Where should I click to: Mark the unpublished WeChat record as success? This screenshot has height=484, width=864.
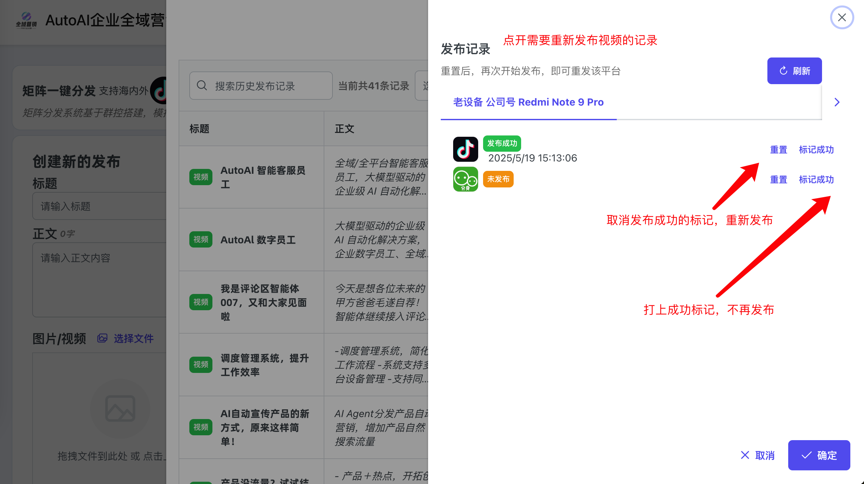(816, 179)
